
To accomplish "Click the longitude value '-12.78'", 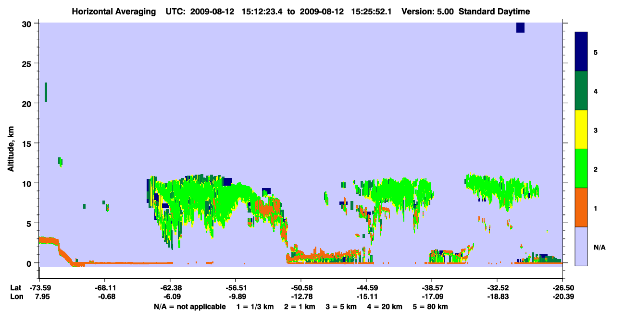I will 301,297.
